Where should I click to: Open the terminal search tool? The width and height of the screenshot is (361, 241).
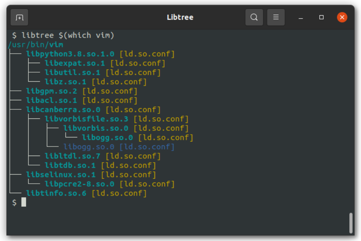[254, 17]
